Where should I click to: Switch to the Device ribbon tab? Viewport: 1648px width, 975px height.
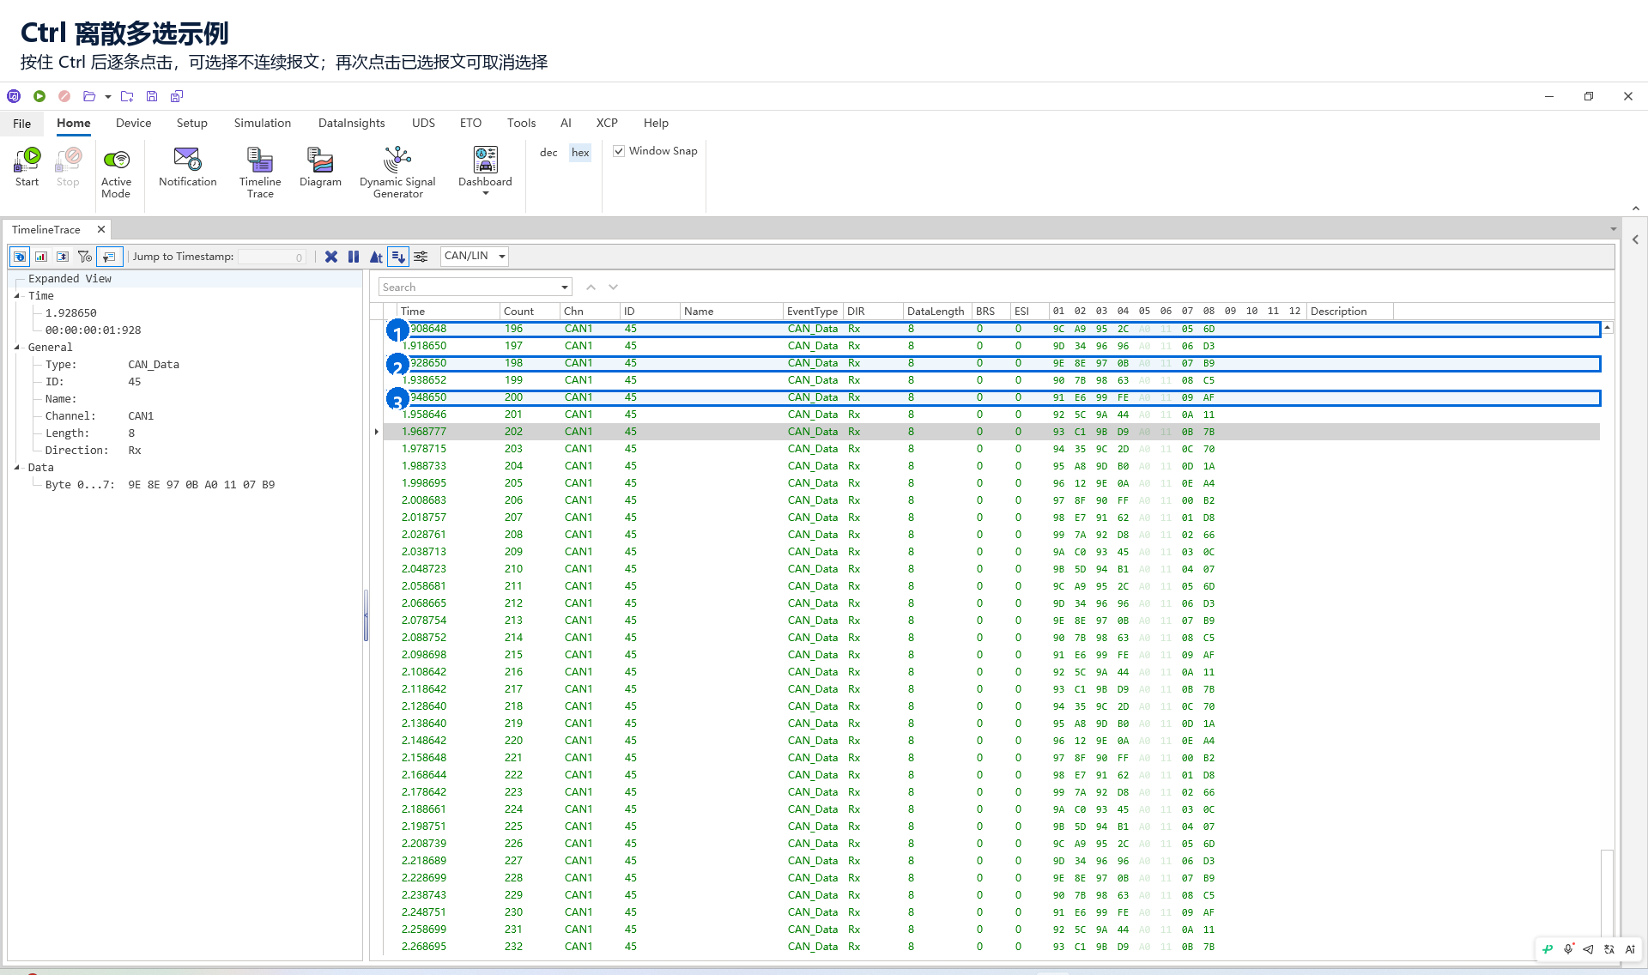[x=134, y=123]
